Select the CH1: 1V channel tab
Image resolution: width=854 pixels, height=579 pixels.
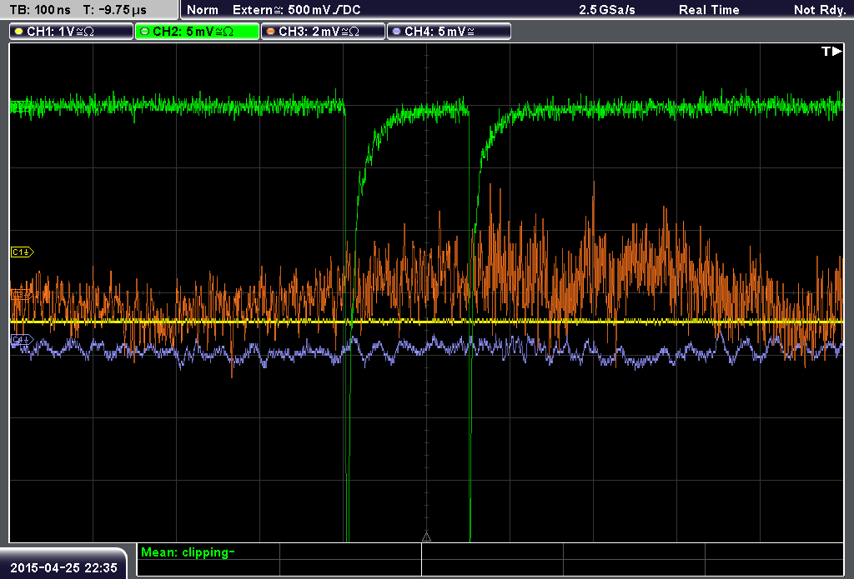tap(72, 32)
